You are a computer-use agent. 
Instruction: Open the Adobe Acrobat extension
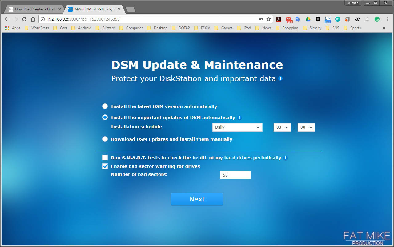tap(279, 19)
